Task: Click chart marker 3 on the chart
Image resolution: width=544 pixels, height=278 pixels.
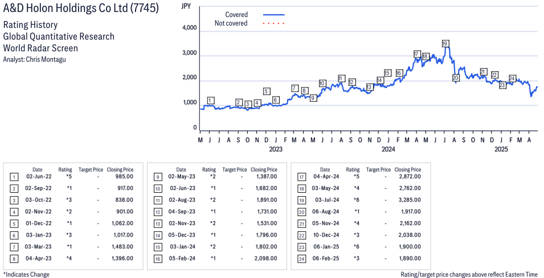Action: 248,104
